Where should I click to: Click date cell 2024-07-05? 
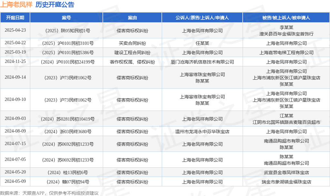point(15,159)
